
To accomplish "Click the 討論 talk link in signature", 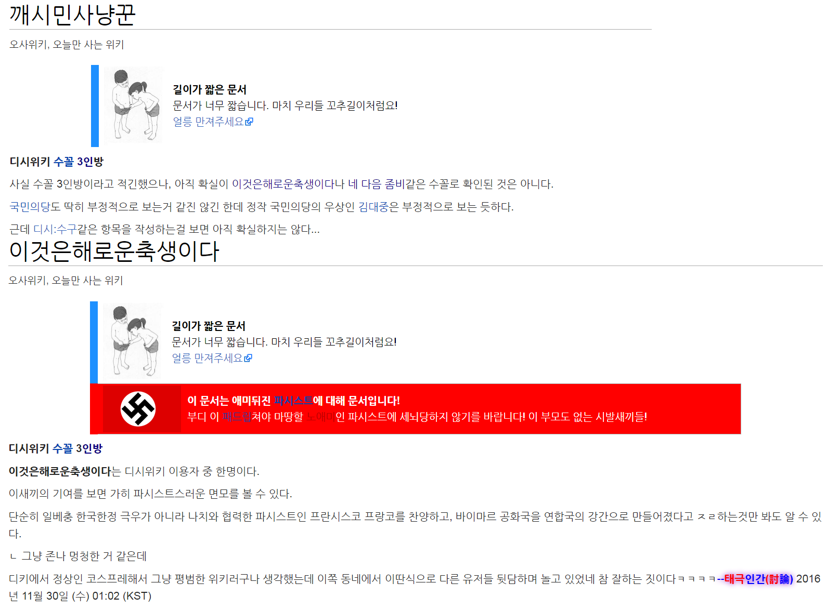I will (x=779, y=579).
